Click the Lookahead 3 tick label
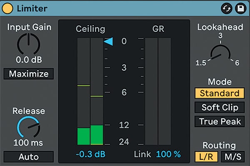Screen dimensions: 250x166 point(220,36)
